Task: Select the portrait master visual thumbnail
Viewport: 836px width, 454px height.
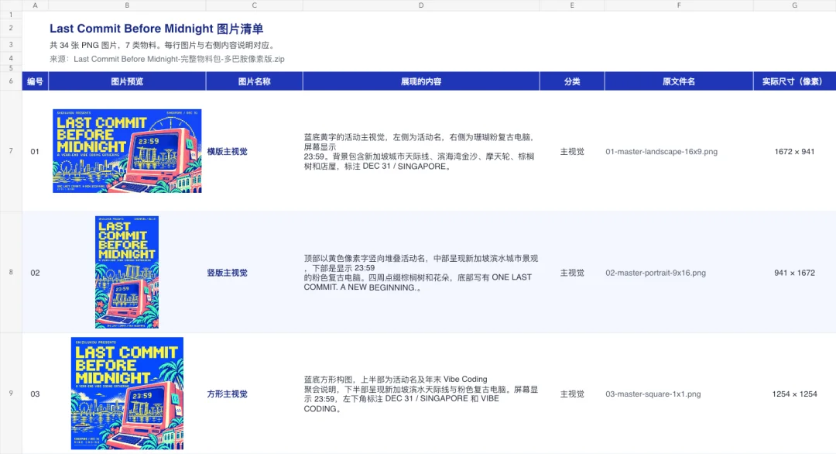Action: pyautogui.click(x=127, y=272)
